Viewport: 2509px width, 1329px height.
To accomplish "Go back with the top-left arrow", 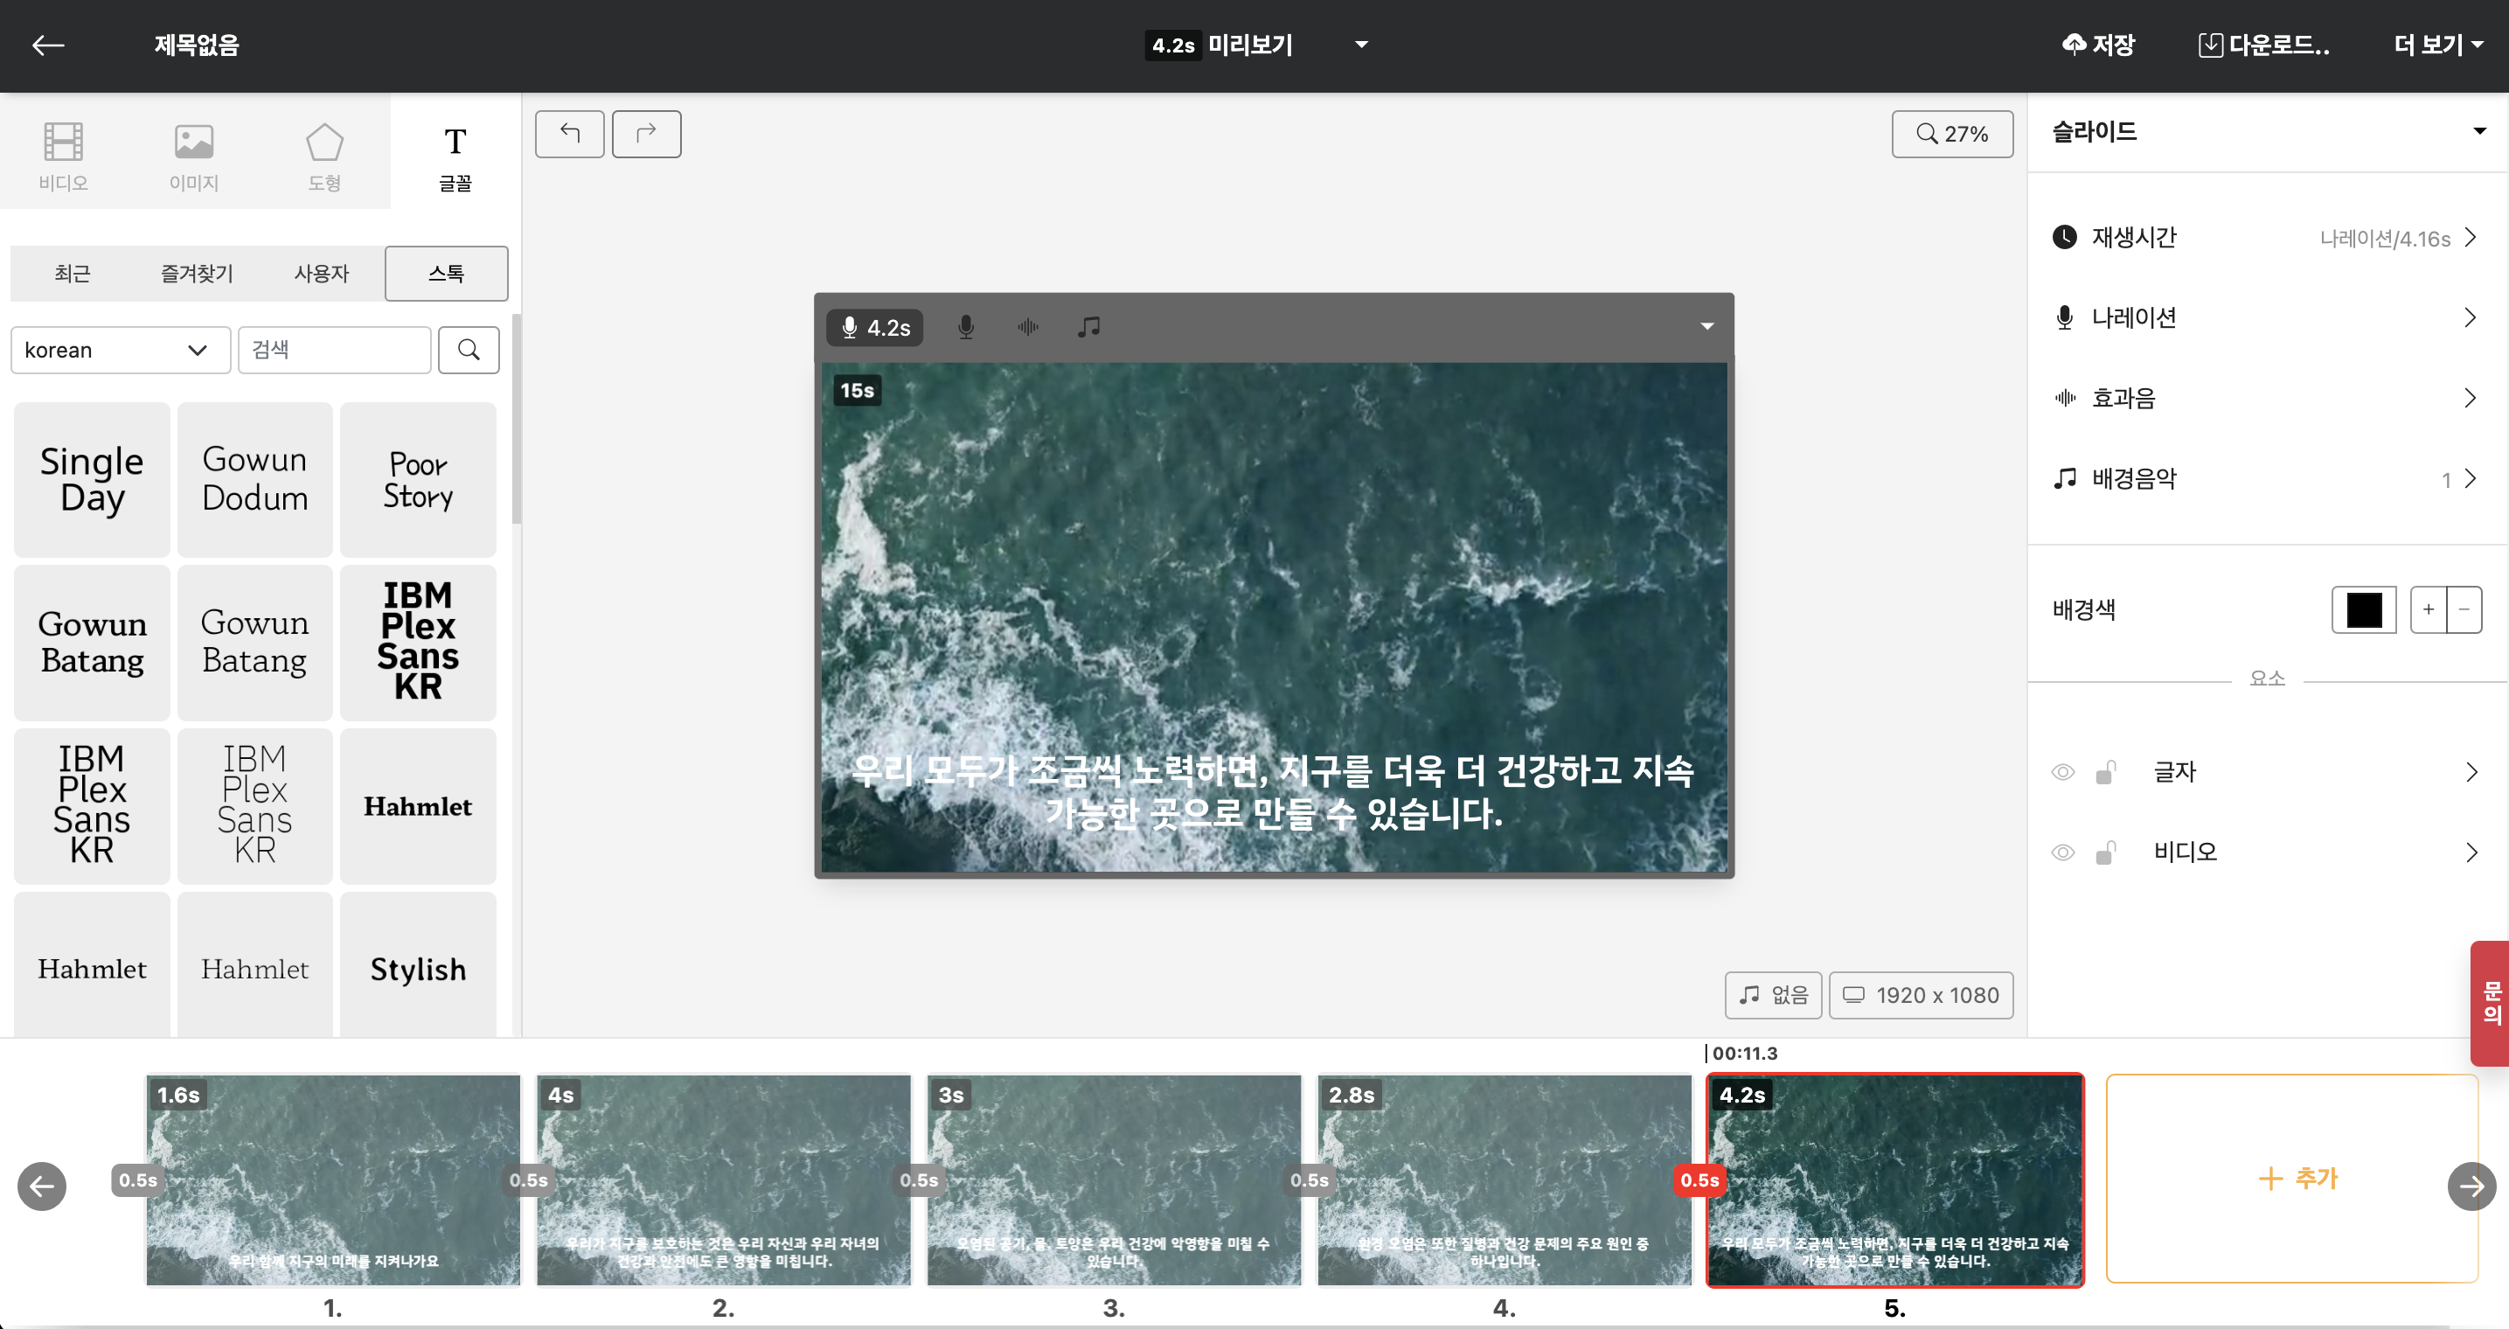I will [x=48, y=45].
